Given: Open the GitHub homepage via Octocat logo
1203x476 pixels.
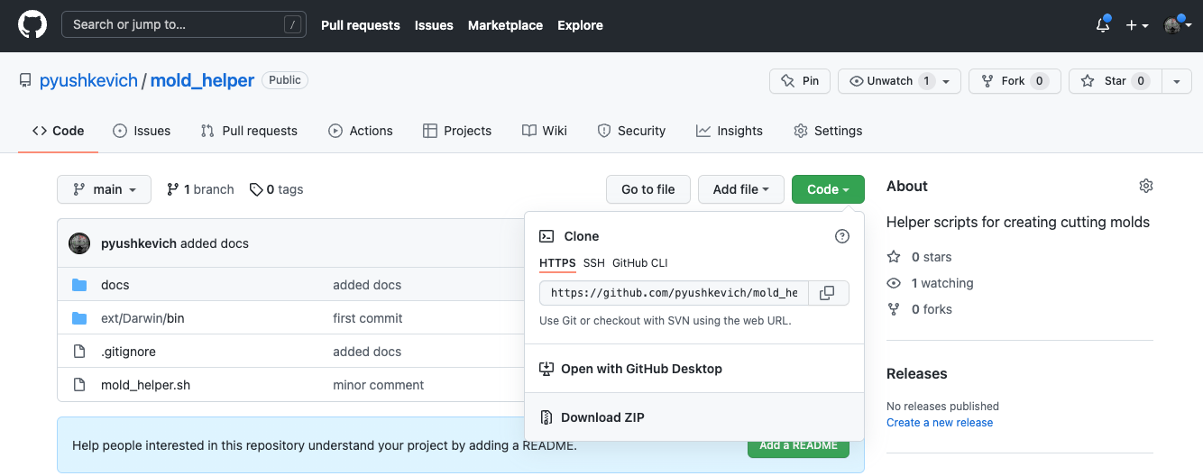Looking at the screenshot, I should pyautogui.click(x=32, y=24).
